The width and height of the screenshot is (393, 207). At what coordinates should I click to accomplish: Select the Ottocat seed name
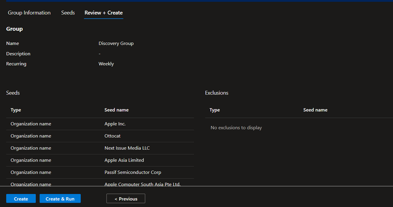click(112, 136)
